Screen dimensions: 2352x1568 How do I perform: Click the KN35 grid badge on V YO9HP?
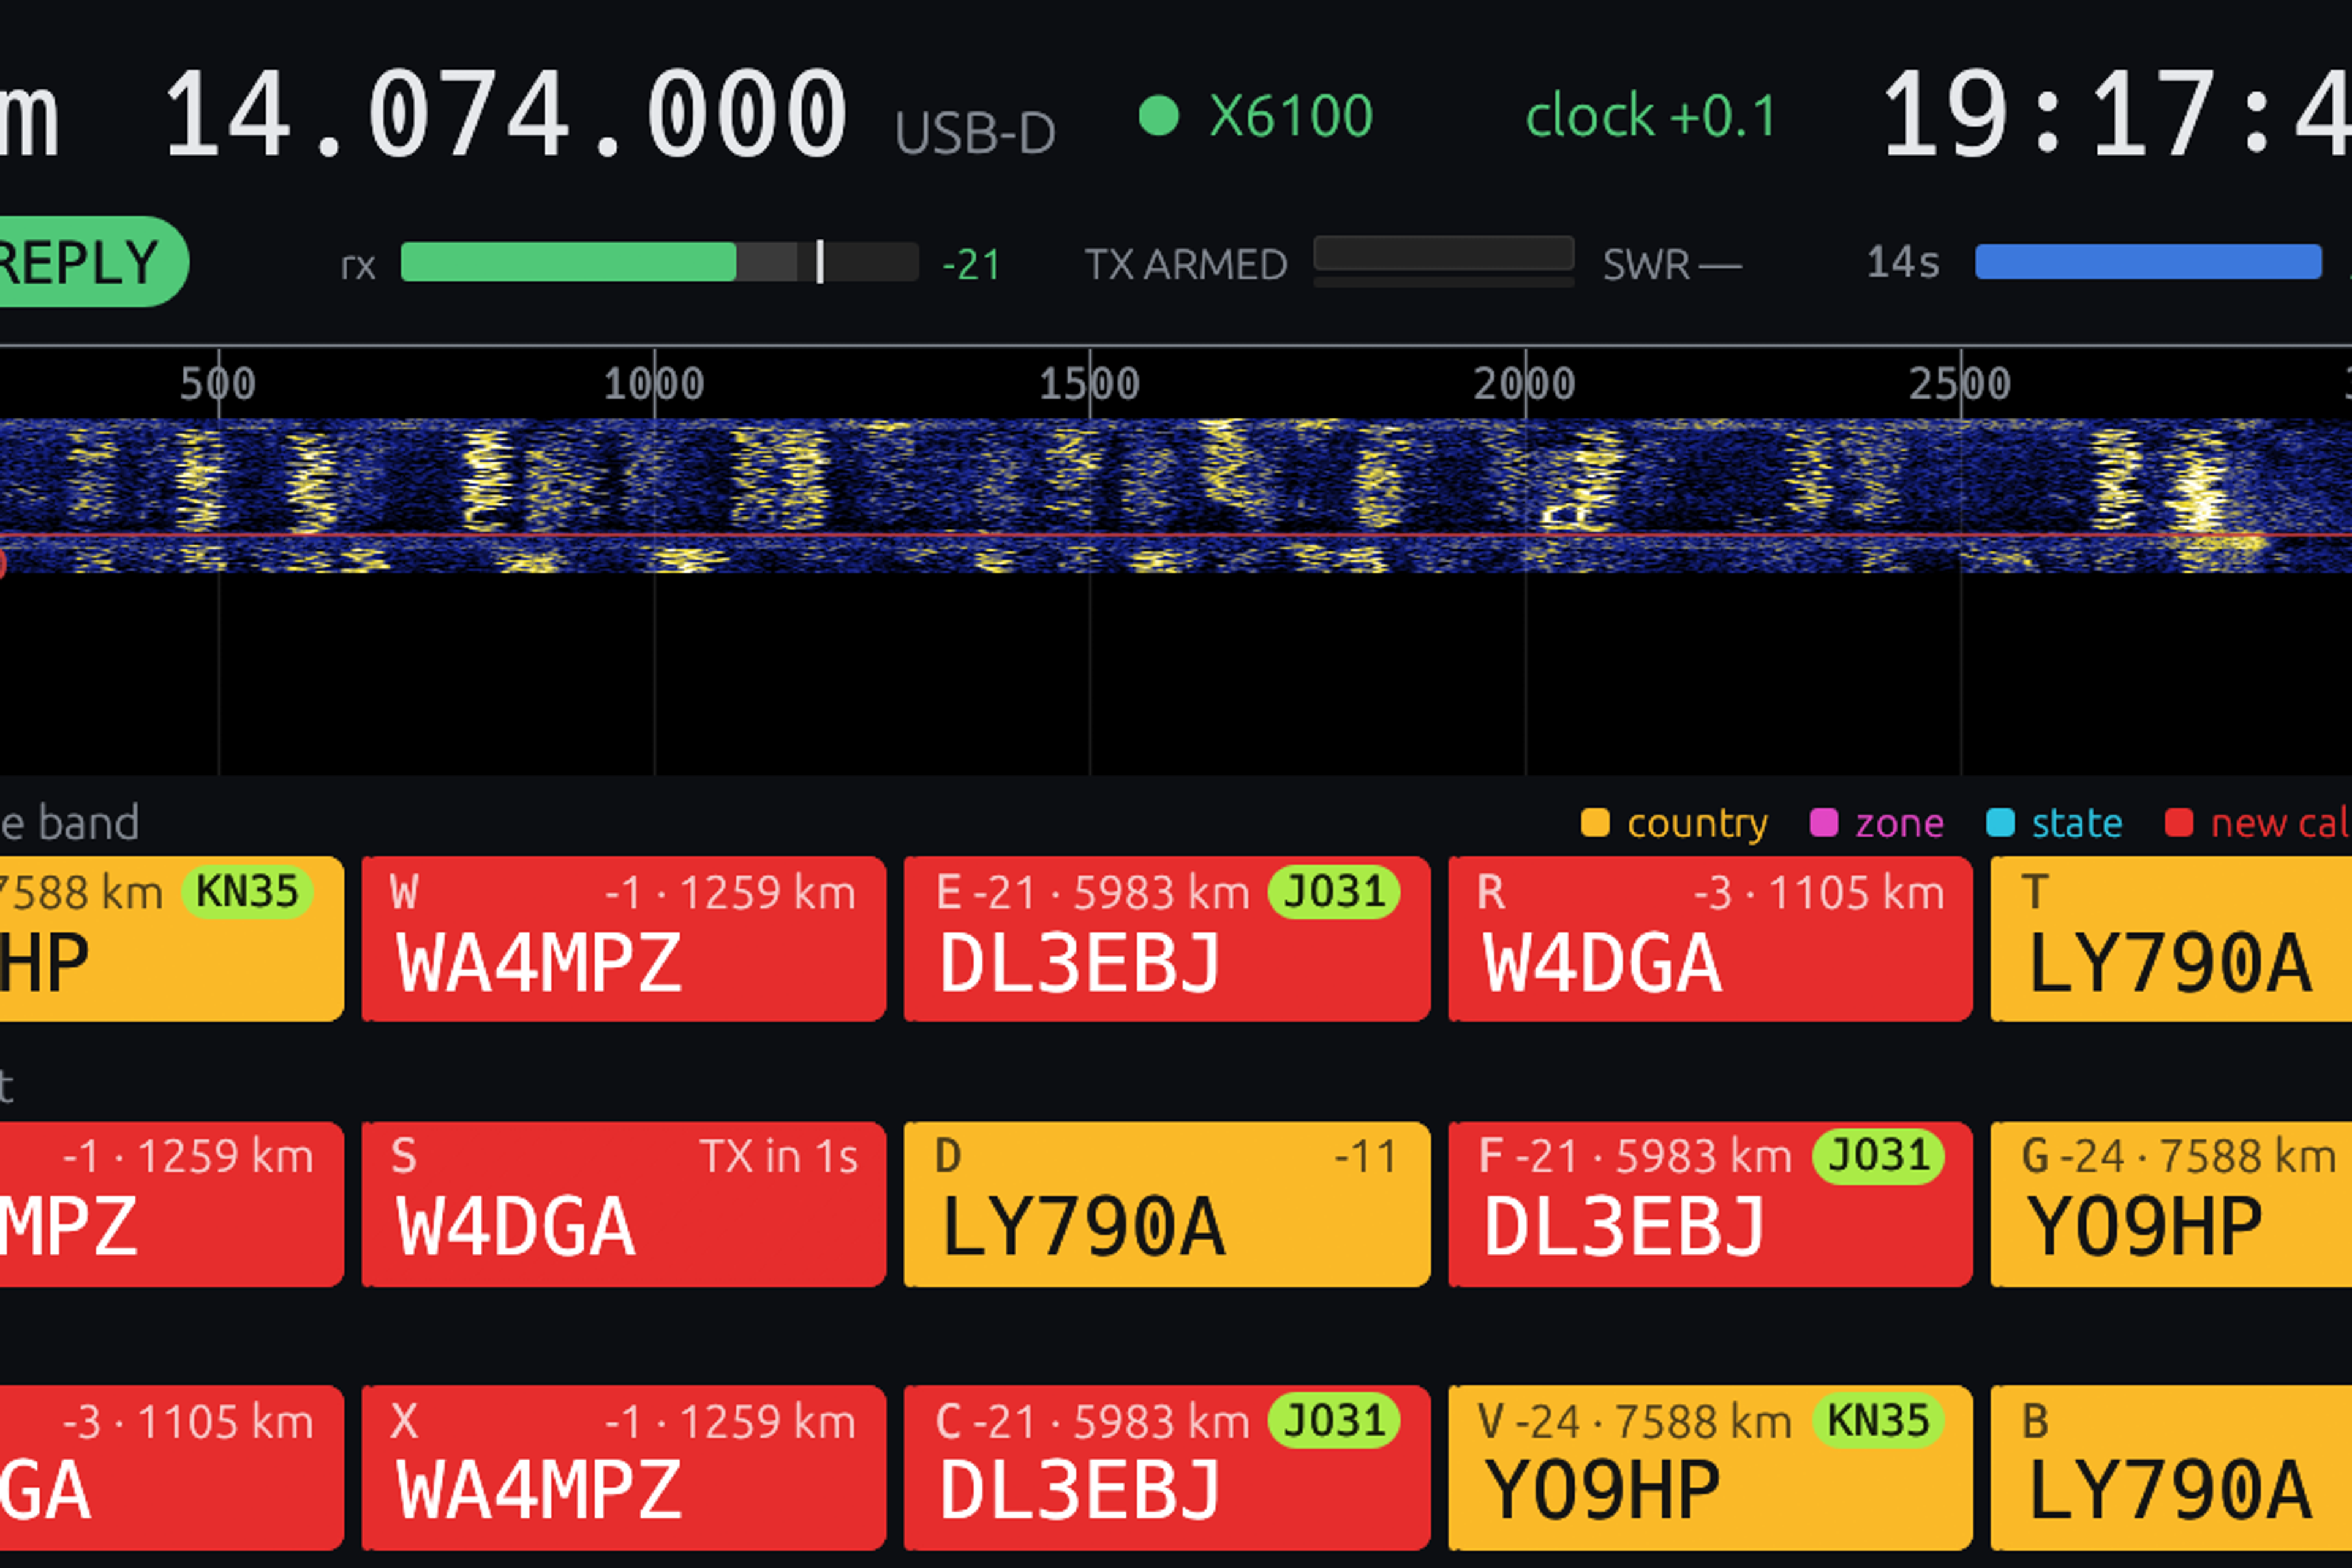tap(1878, 1420)
